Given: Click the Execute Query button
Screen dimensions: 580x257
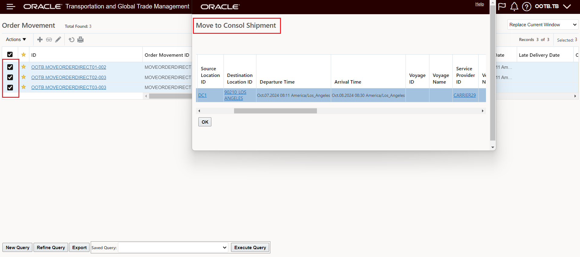Looking at the screenshot, I should 250,248.
